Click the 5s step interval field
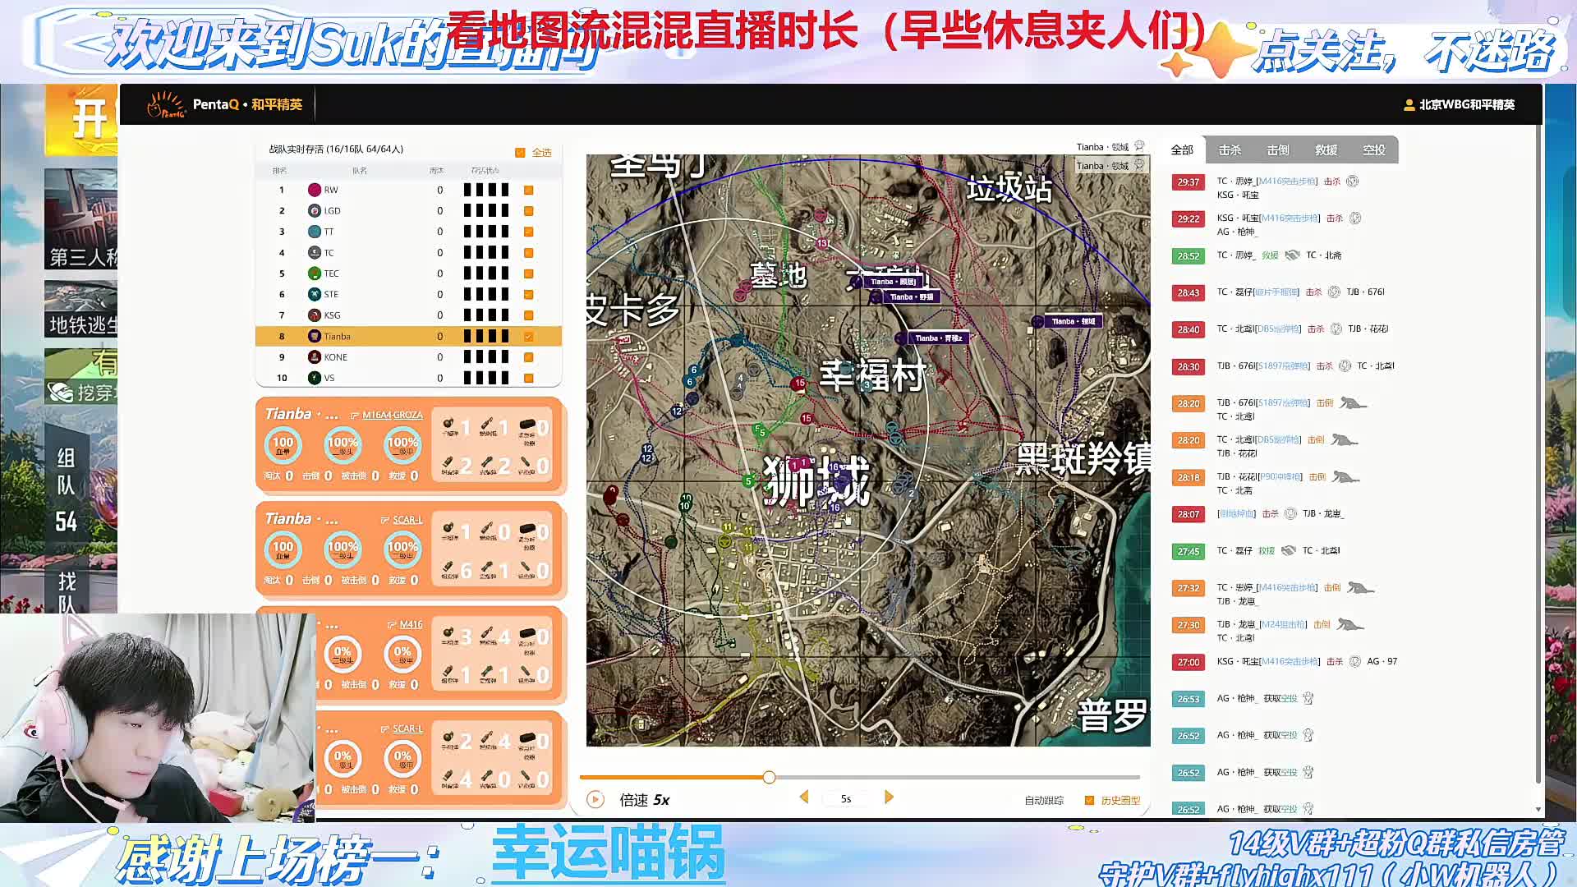Image resolution: width=1577 pixels, height=887 pixels. pyautogui.click(x=846, y=798)
